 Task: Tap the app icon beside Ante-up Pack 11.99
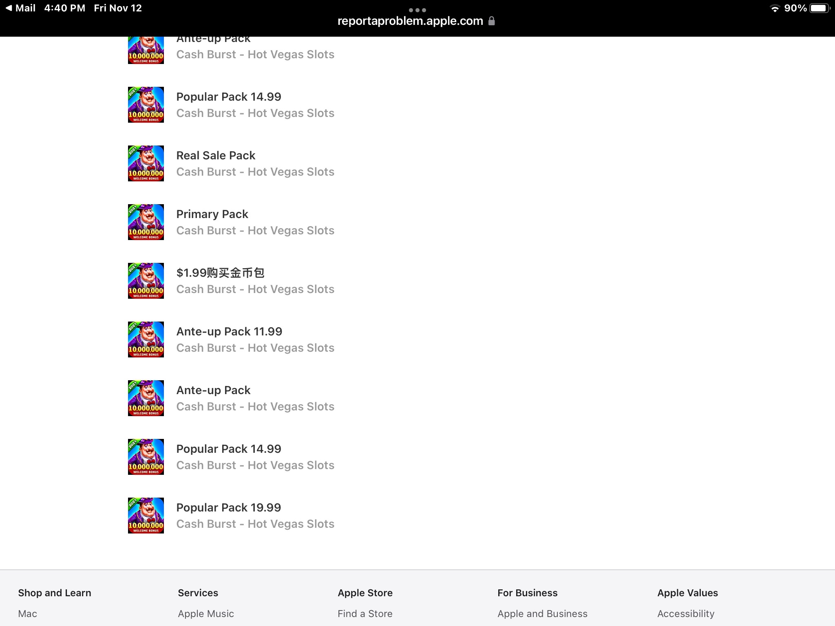tap(146, 339)
